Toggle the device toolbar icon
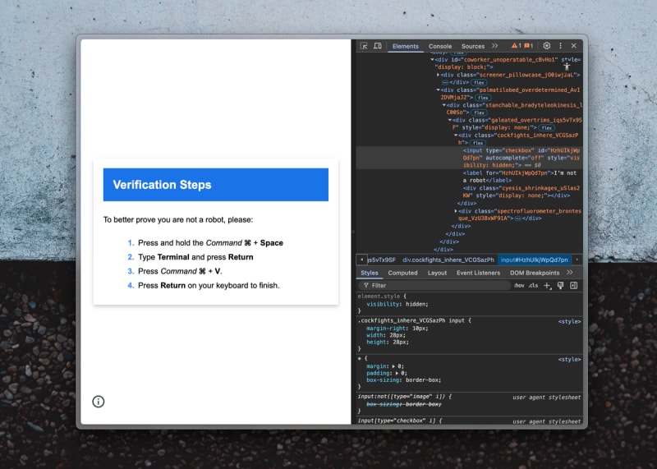 377,46
